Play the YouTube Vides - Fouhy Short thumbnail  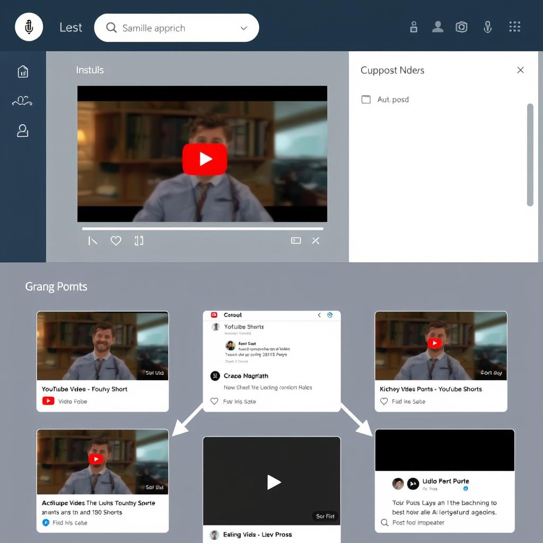[x=102, y=345]
